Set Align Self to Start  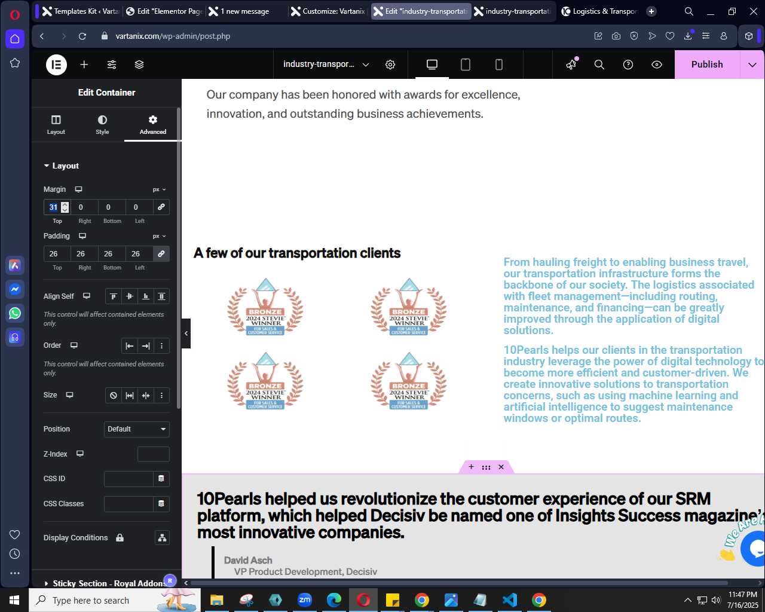tap(113, 296)
